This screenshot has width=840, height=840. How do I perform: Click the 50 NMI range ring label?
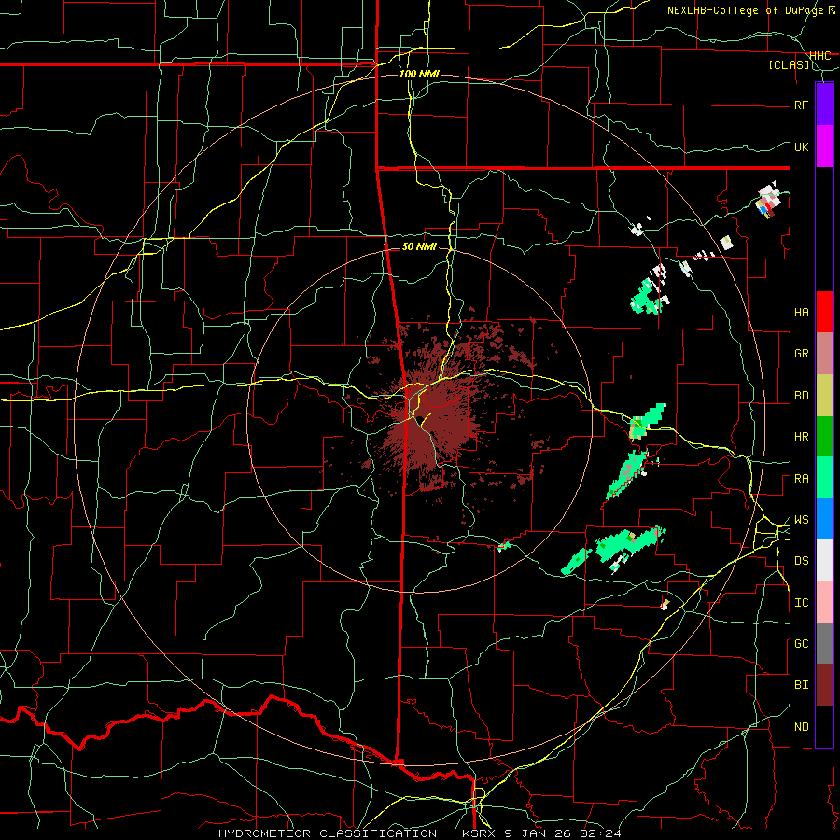pyautogui.click(x=419, y=246)
